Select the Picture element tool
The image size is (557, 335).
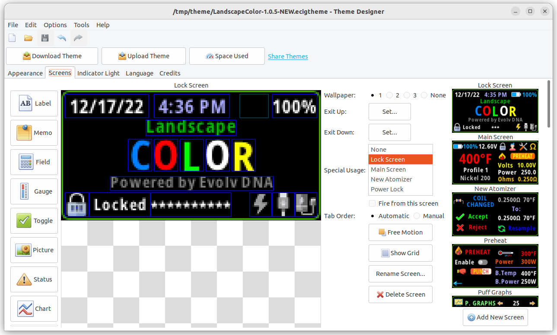point(34,250)
